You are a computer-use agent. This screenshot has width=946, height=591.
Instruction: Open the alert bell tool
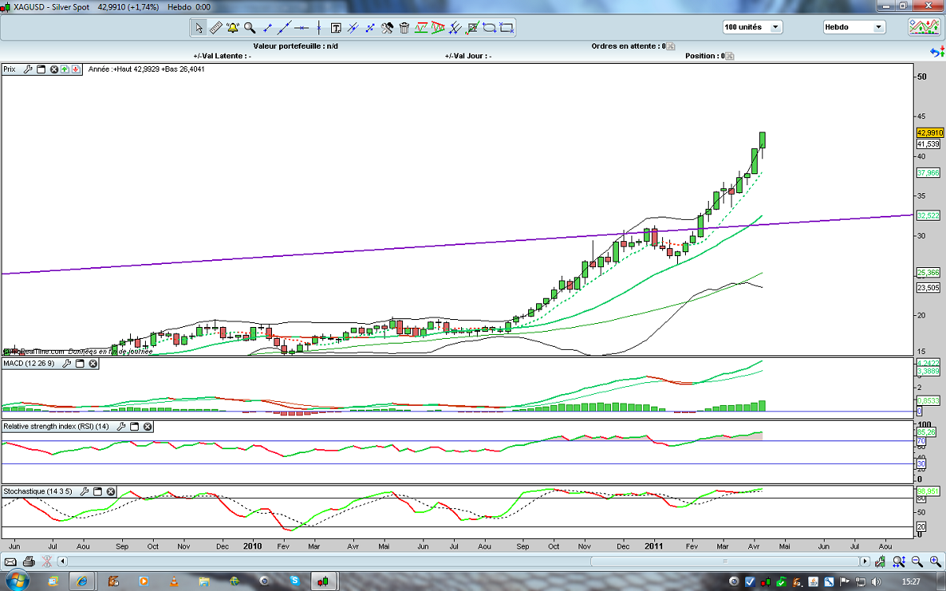[233, 28]
